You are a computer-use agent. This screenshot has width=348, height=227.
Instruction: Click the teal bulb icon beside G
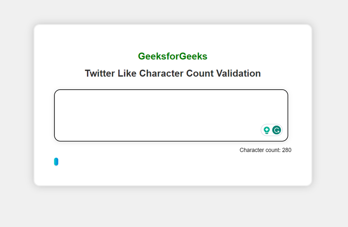[x=267, y=130]
